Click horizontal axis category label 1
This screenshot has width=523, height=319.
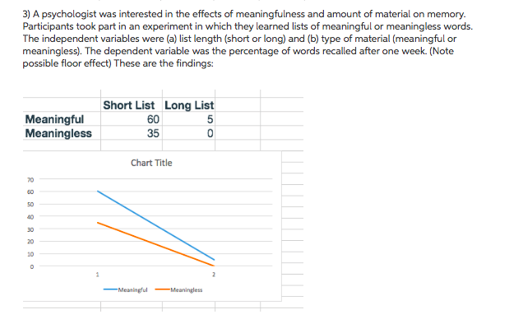coord(97,275)
